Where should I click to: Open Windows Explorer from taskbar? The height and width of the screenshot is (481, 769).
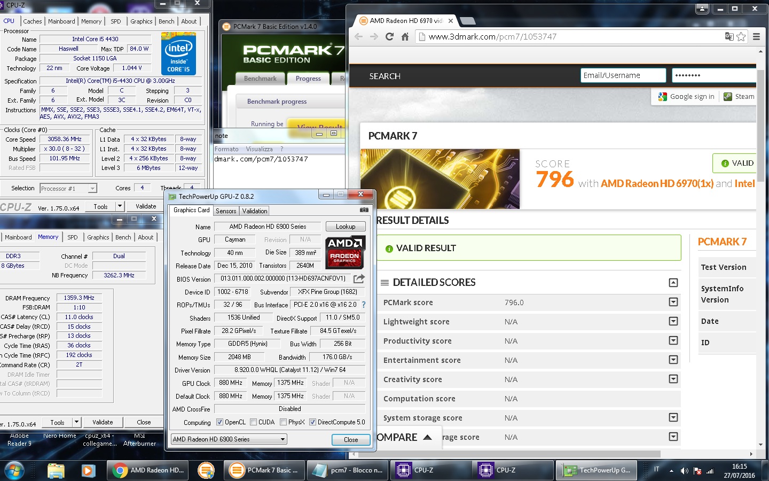pyautogui.click(x=56, y=470)
